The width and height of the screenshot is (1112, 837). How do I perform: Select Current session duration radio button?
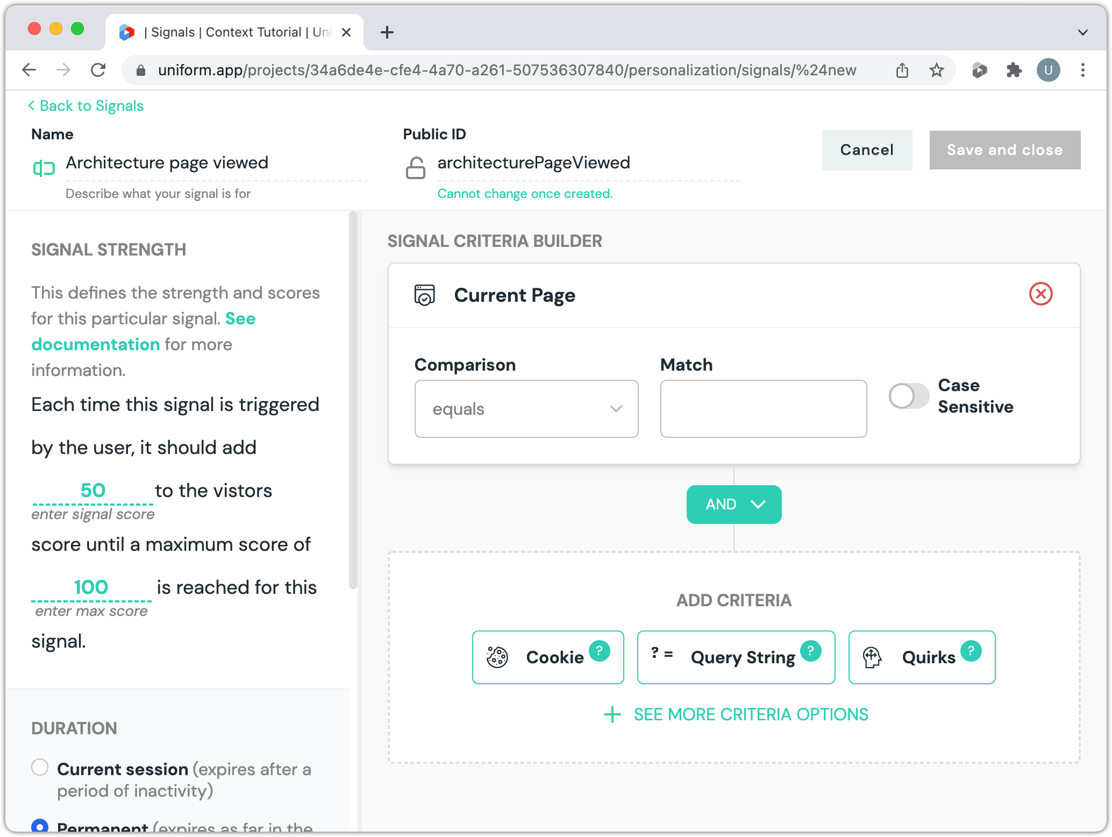click(x=40, y=768)
